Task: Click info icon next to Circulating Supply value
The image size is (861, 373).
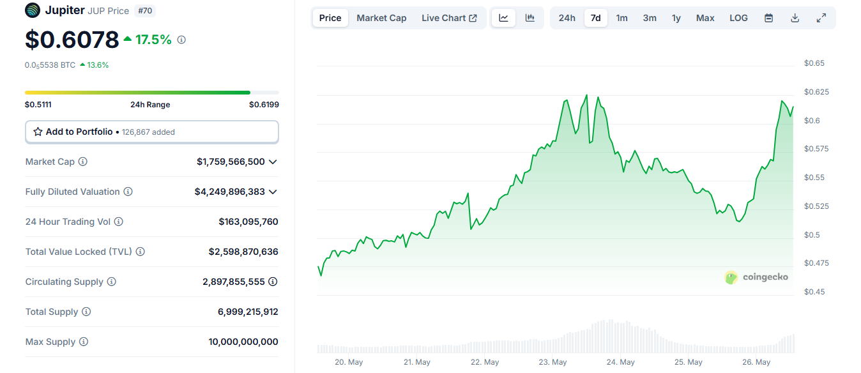Action: pos(273,282)
